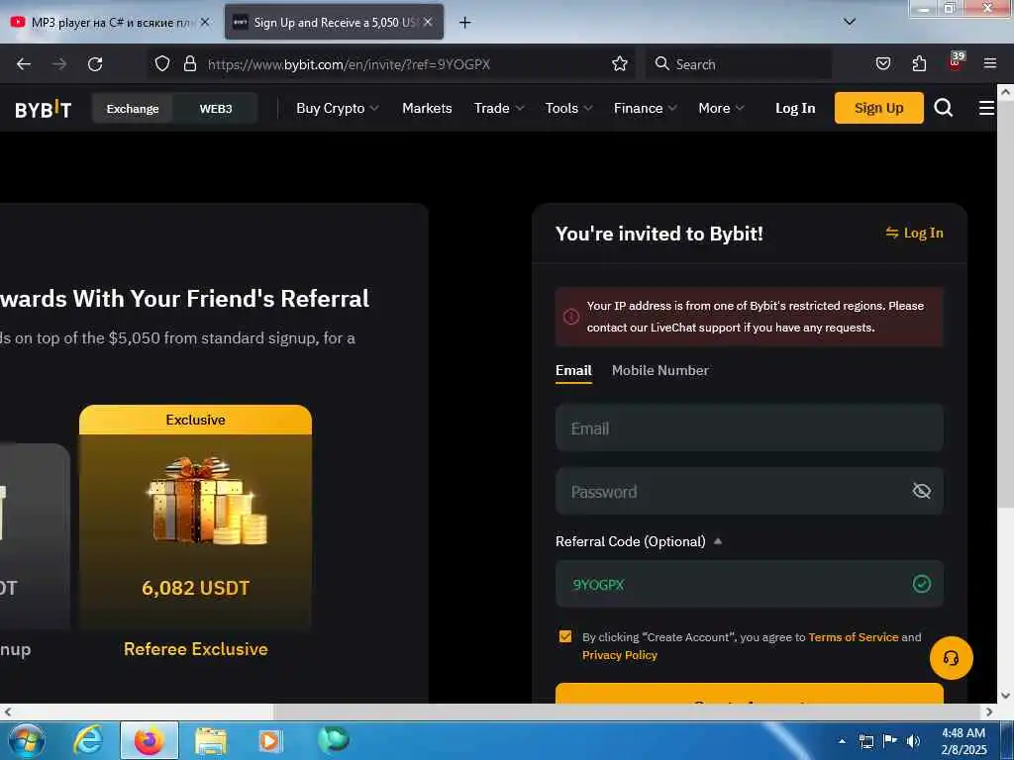Image resolution: width=1014 pixels, height=760 pixels.
Task: List all tabs with the chevron
Action: (850, 22)
